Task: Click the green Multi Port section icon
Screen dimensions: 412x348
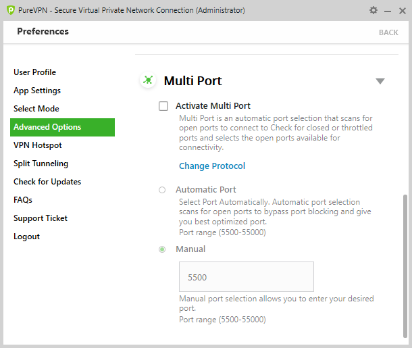Action: [148, 80]
